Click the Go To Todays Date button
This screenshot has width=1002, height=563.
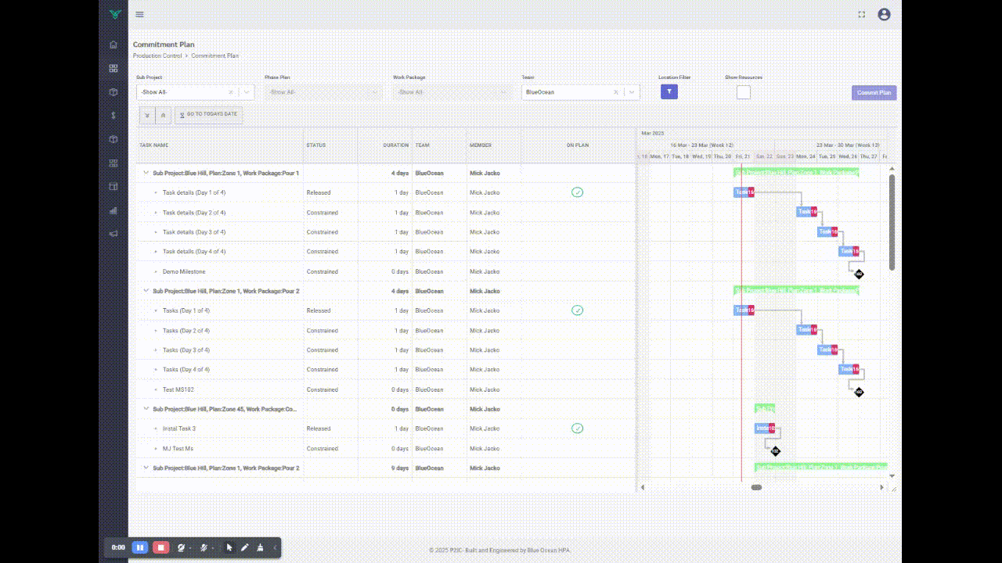tap(208, 115)
